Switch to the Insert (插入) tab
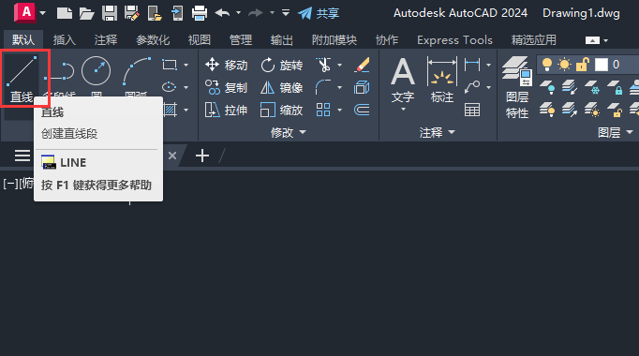The image size is (639, 356). [65, 40]
